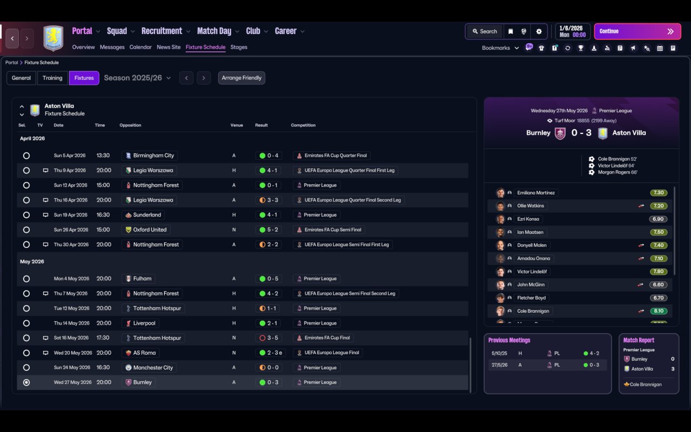The height and width of the screenshot is (432, 691).
Task: Open the bookmark icon next to Search
Action: [x=510, y=31]
